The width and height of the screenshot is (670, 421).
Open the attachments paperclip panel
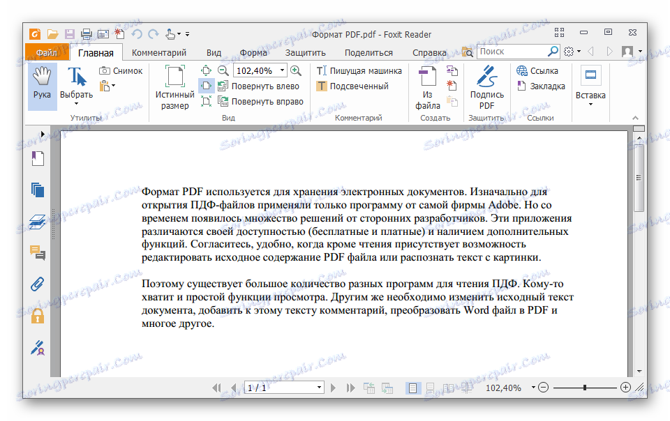point(38,284)
